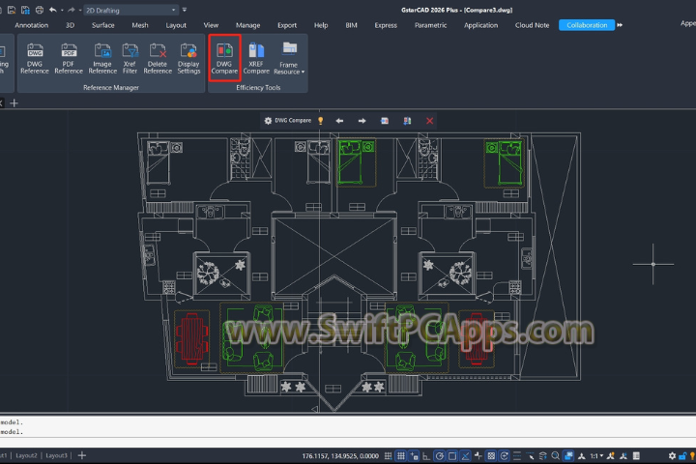Viewport: 696px width, 464px height.
Task: Click the Save As icon
Action: tap(25, 10)
